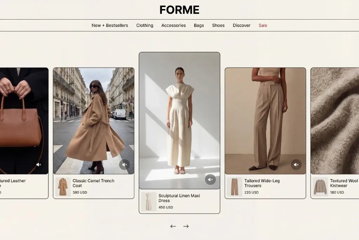Open the wool knitwear product thumbnail

pos(320,187)
